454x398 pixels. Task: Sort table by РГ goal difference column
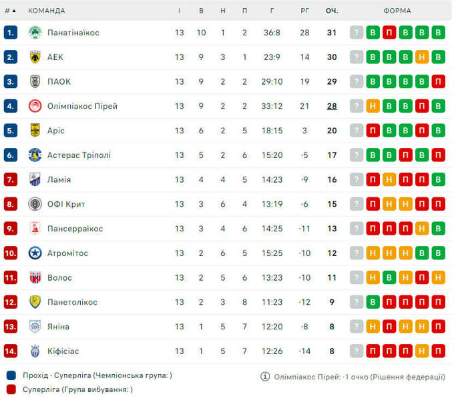(305, 11)
